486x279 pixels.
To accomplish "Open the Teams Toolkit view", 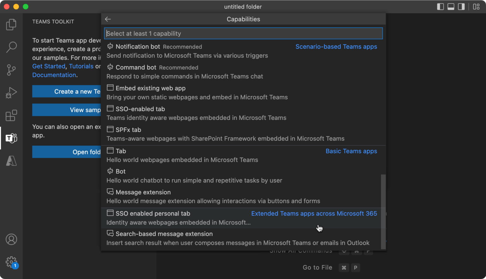I will coord(11,138).
